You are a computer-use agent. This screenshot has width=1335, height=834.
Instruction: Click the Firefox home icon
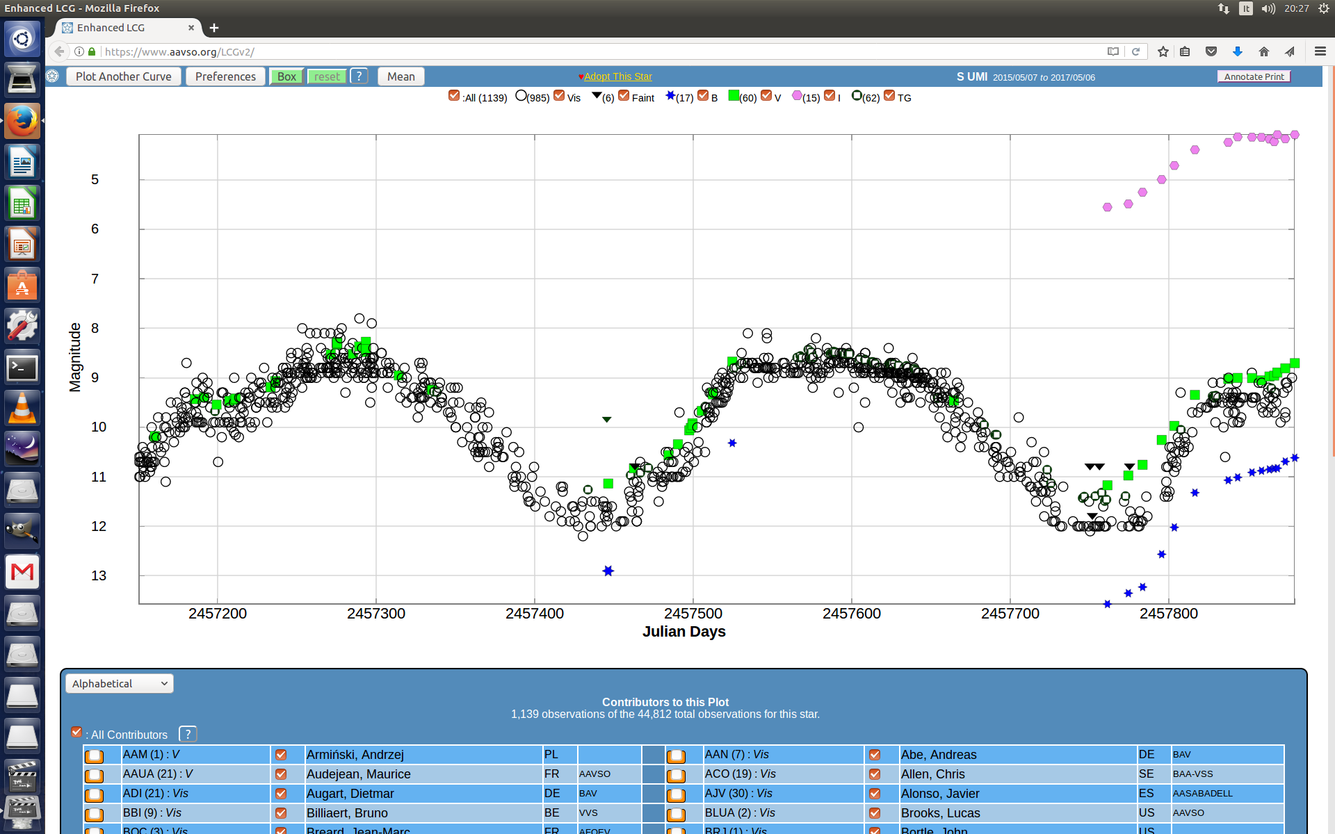pos(1263,51)
